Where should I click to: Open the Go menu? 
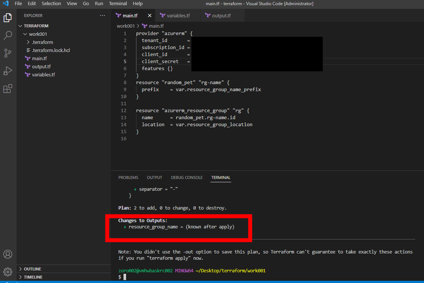point(86,4)
